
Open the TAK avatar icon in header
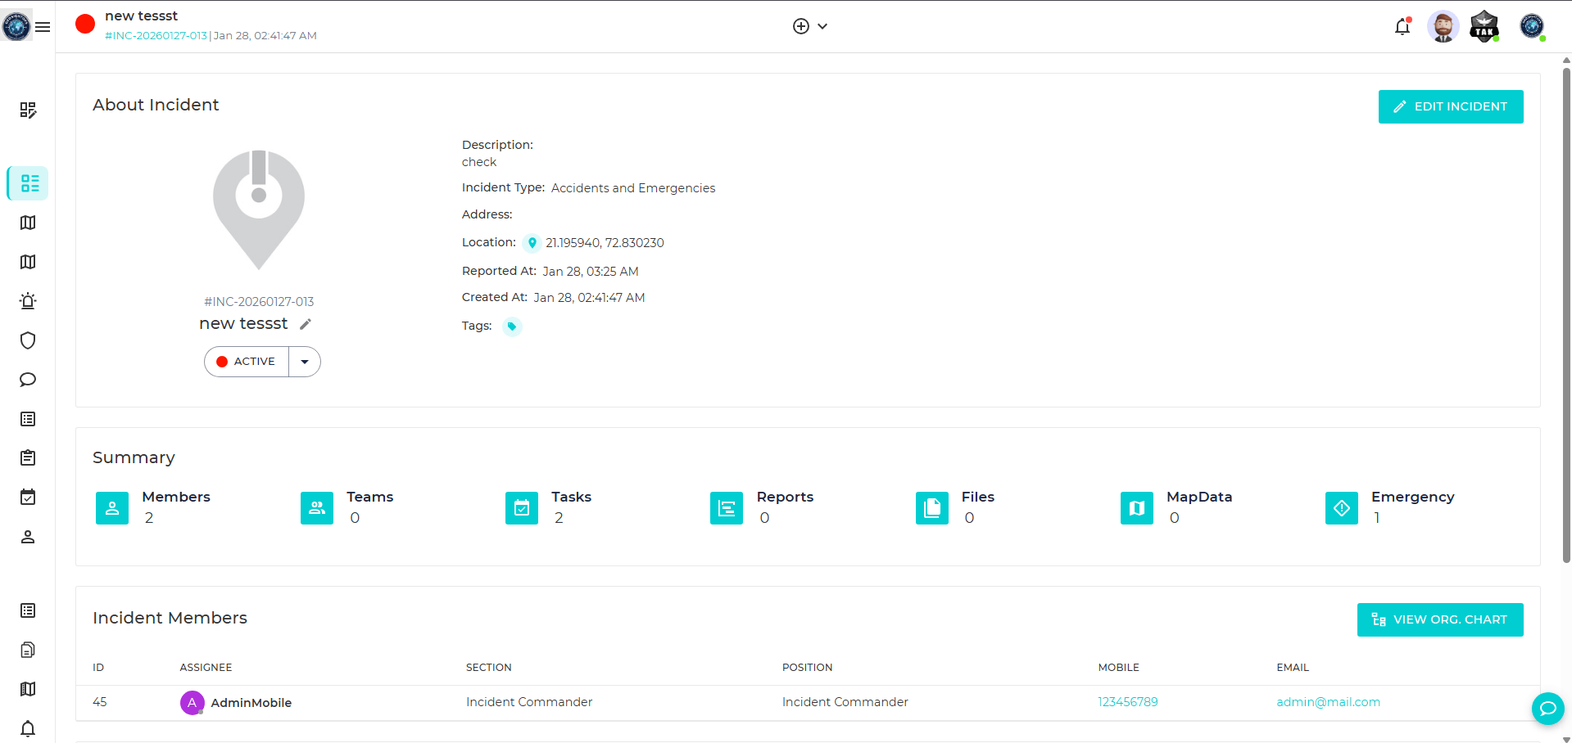[x=1484, y=26]
